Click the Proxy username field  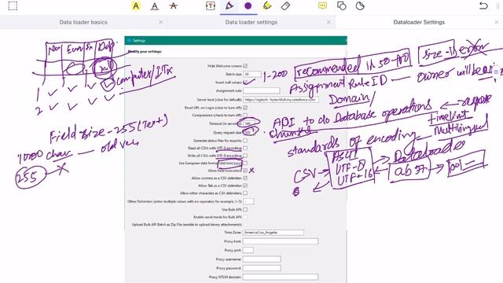262,259
